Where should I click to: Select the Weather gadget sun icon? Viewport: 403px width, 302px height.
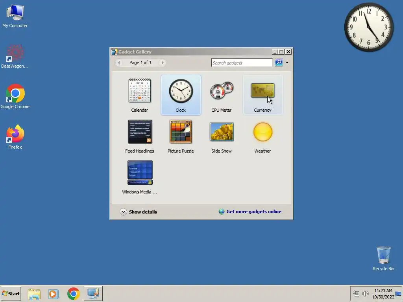(x=263, y=132)
